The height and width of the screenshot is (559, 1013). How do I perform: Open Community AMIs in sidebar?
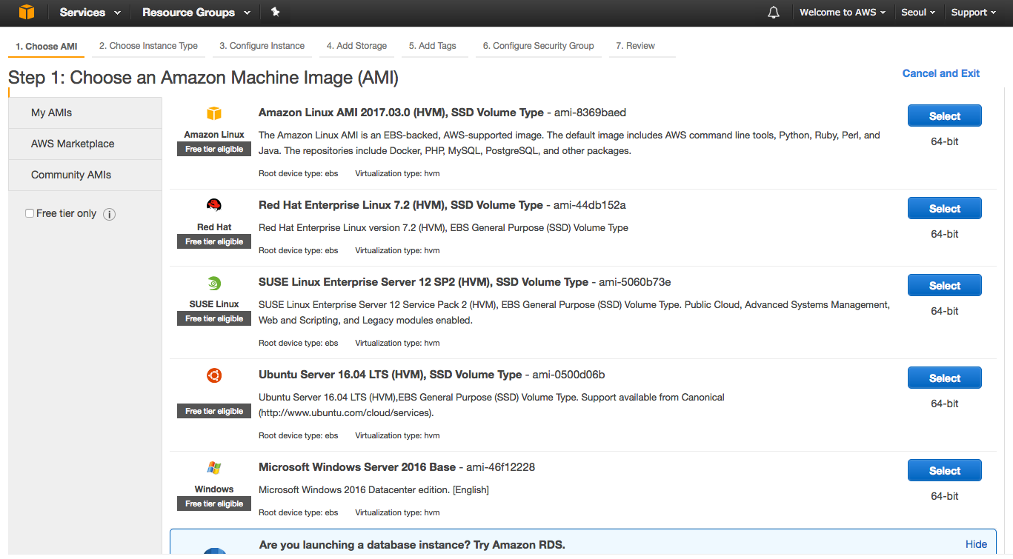tap(85, 175)
